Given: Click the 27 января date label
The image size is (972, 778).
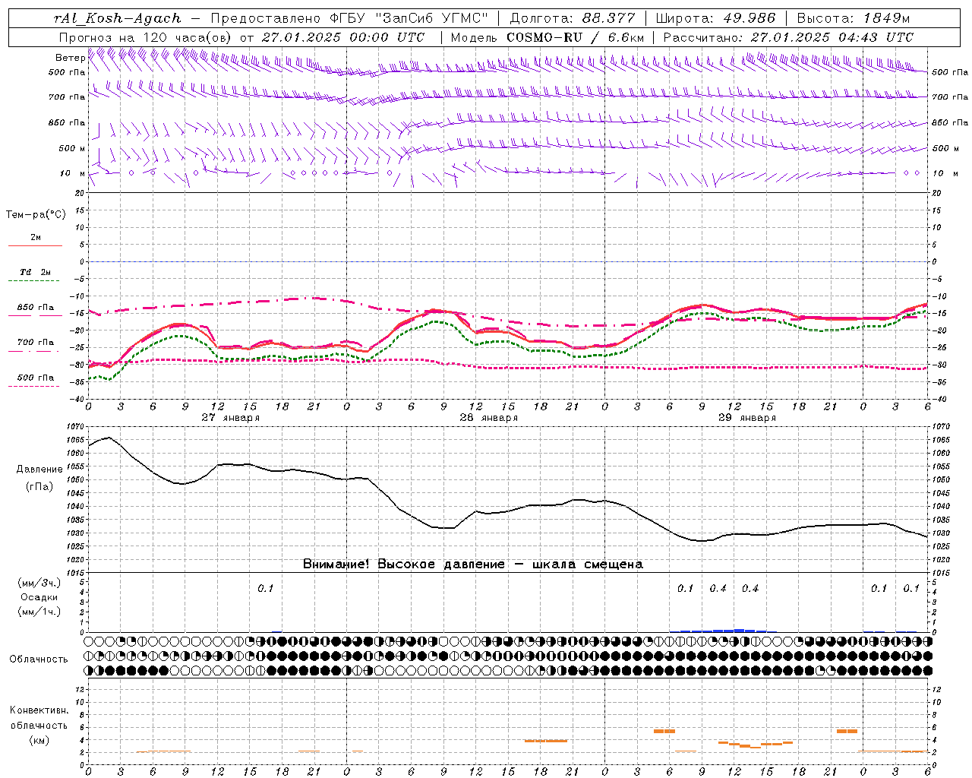Looking at the screenshot, I should tap(231, 418).
